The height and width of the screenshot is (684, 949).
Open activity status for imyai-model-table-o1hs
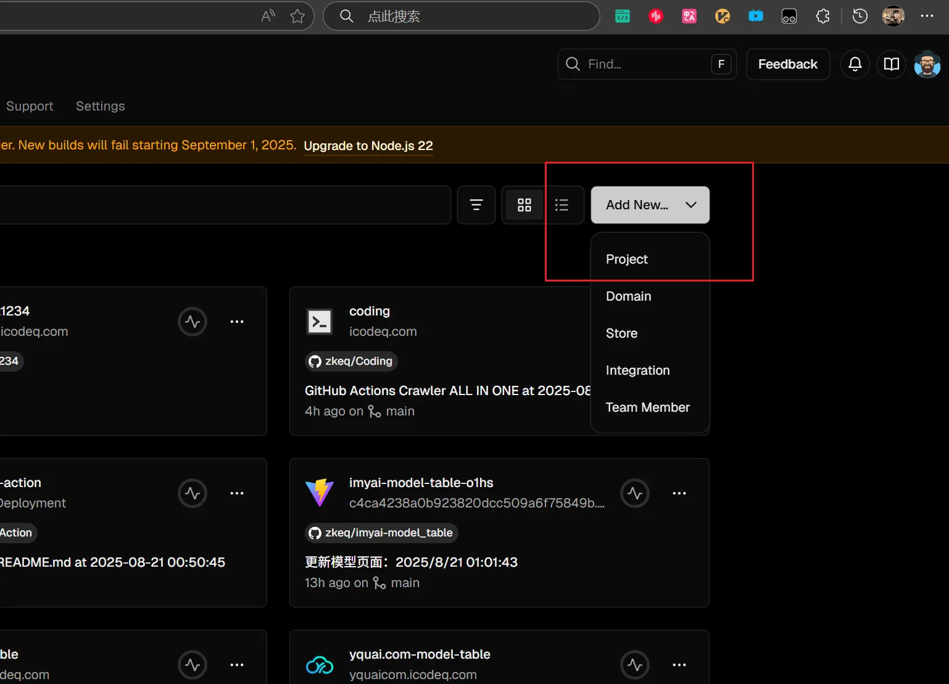[x=635, y=493]
